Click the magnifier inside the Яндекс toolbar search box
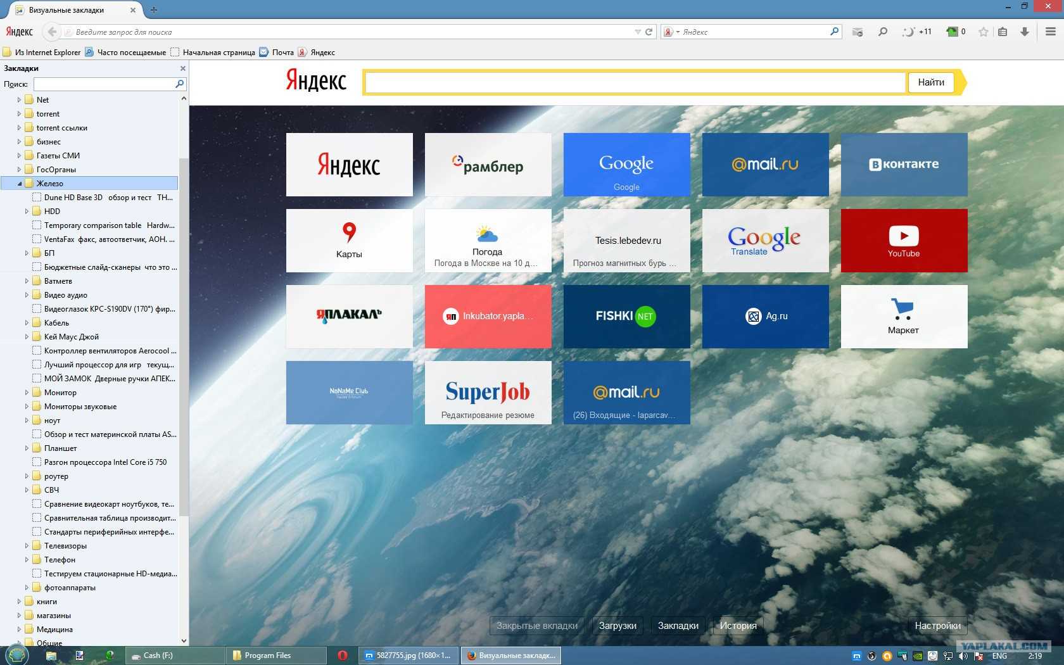1064x665 pixels. 834,31
